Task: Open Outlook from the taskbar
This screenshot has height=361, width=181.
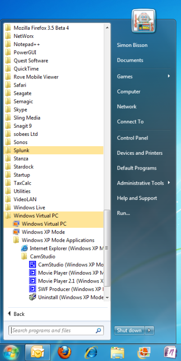Action: point(37,353)
